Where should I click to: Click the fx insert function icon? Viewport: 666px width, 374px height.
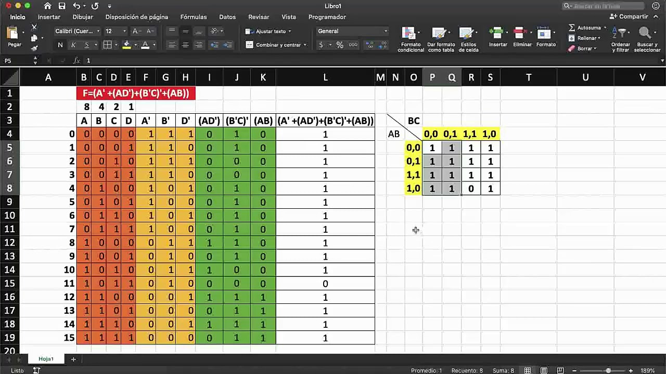pos(77,61)
